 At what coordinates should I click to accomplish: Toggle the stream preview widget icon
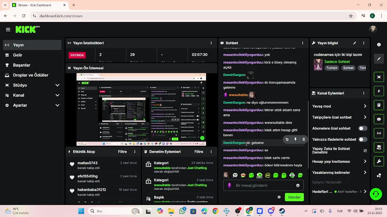379,77
